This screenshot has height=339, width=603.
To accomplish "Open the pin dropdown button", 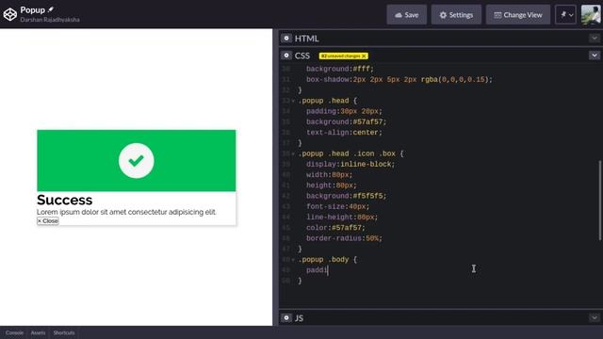I will coord(565,15).
